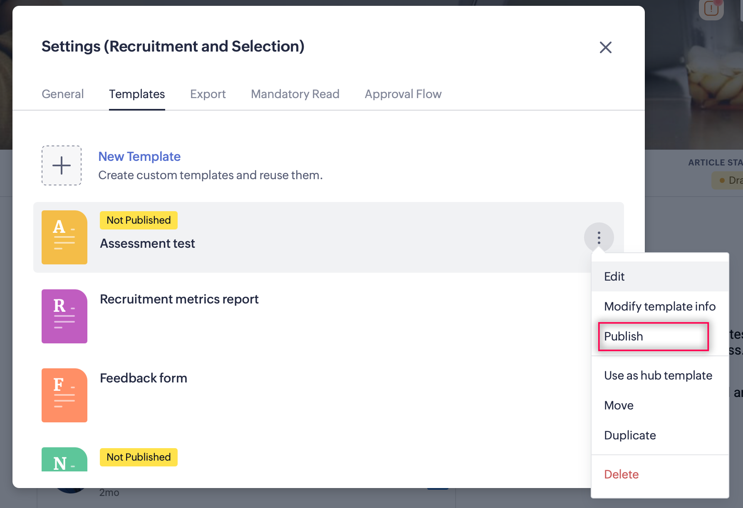Image resolution: width=743 pixels, height=508 pixels.
Task: Switch to the Export tab
Action: tap(208, 94)
